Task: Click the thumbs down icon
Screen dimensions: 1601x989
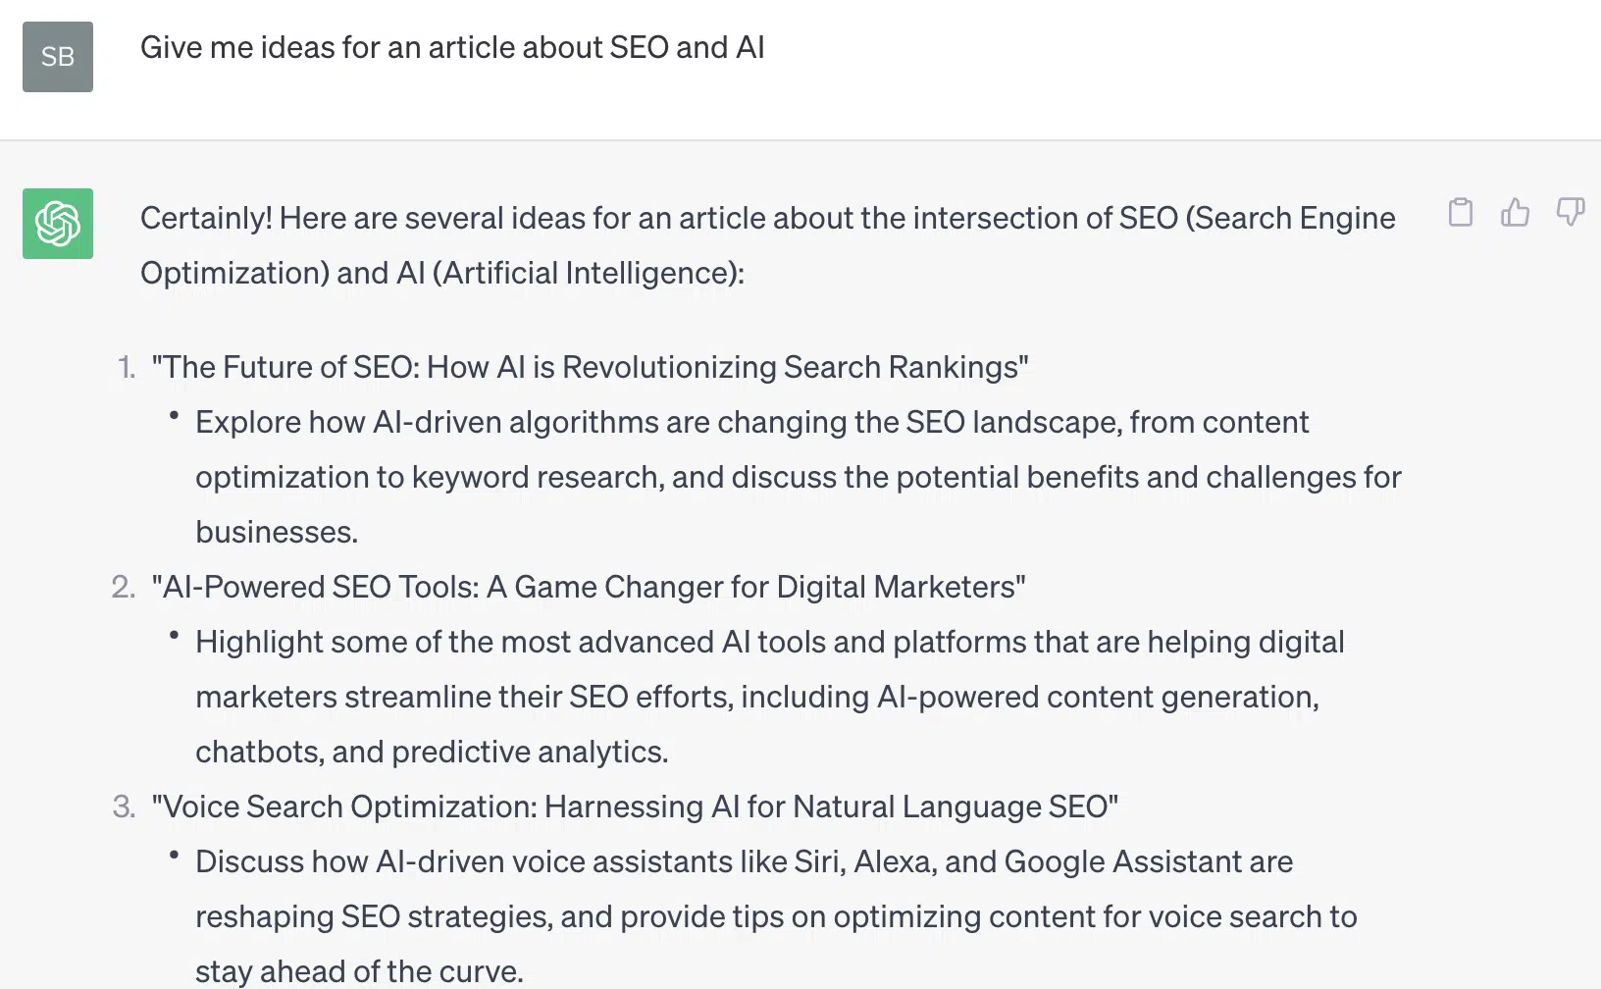Action: [1570, 212]
